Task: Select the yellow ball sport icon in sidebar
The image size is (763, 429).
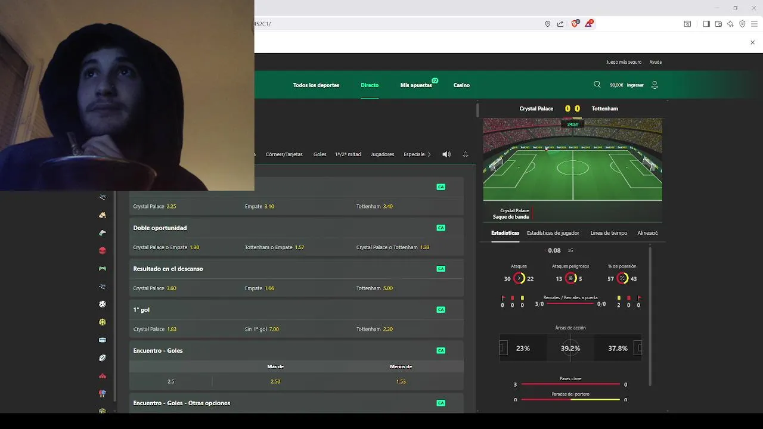Action: pos(103,322)
